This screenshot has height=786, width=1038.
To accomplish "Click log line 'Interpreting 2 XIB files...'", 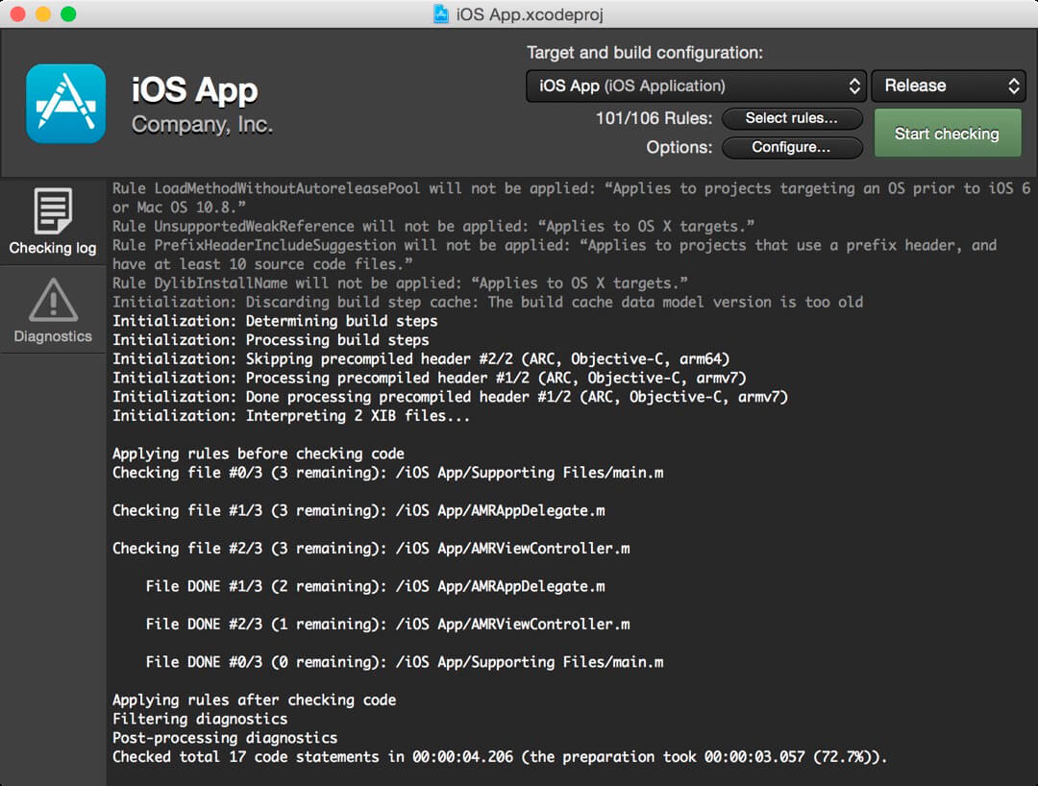I will (291, 416).
